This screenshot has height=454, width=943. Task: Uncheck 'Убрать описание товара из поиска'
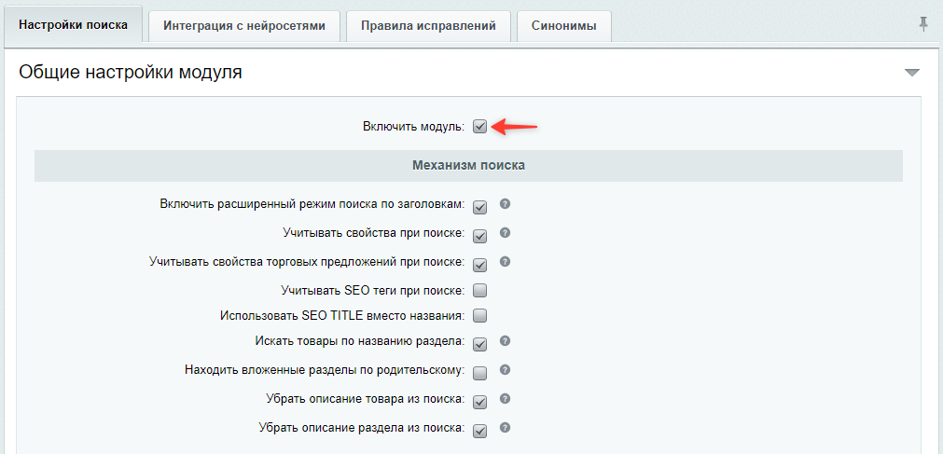tap(480, 403)
